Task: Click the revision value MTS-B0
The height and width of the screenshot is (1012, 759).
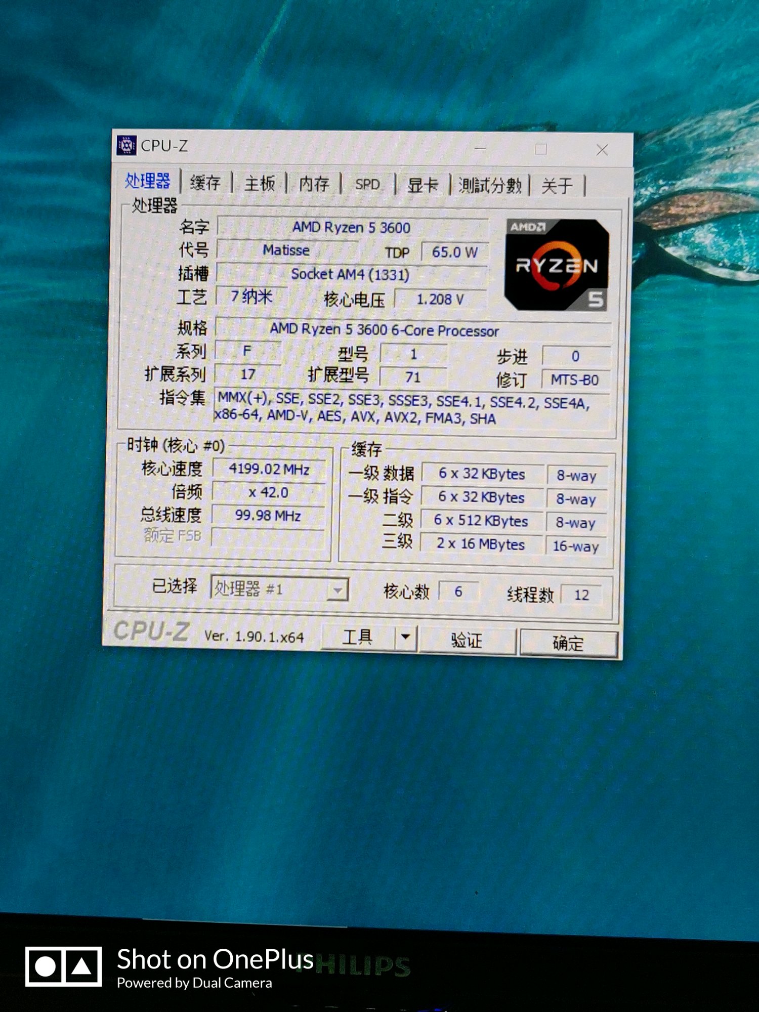Action: tap(575, 379)
